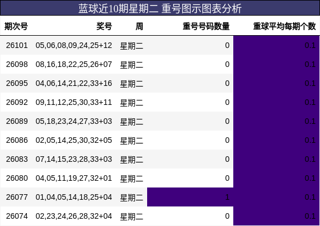Click average 0.1 in row 26101

point(310,45)
